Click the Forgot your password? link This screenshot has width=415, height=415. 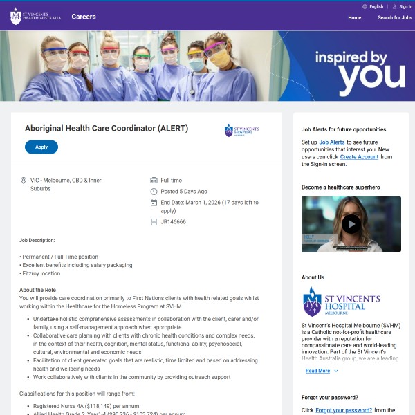click(344, 410)
